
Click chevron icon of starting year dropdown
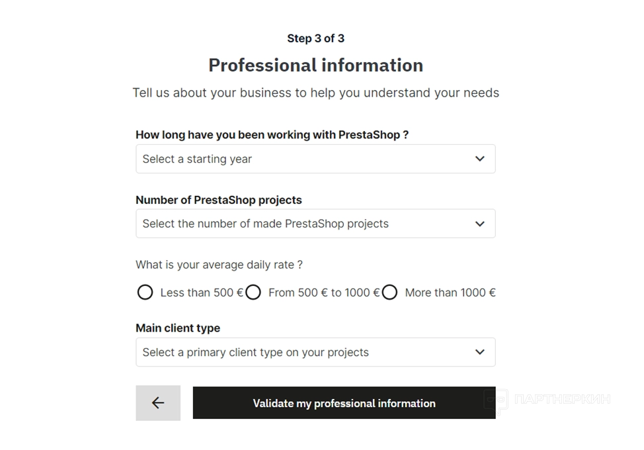[x=480, y=159]
